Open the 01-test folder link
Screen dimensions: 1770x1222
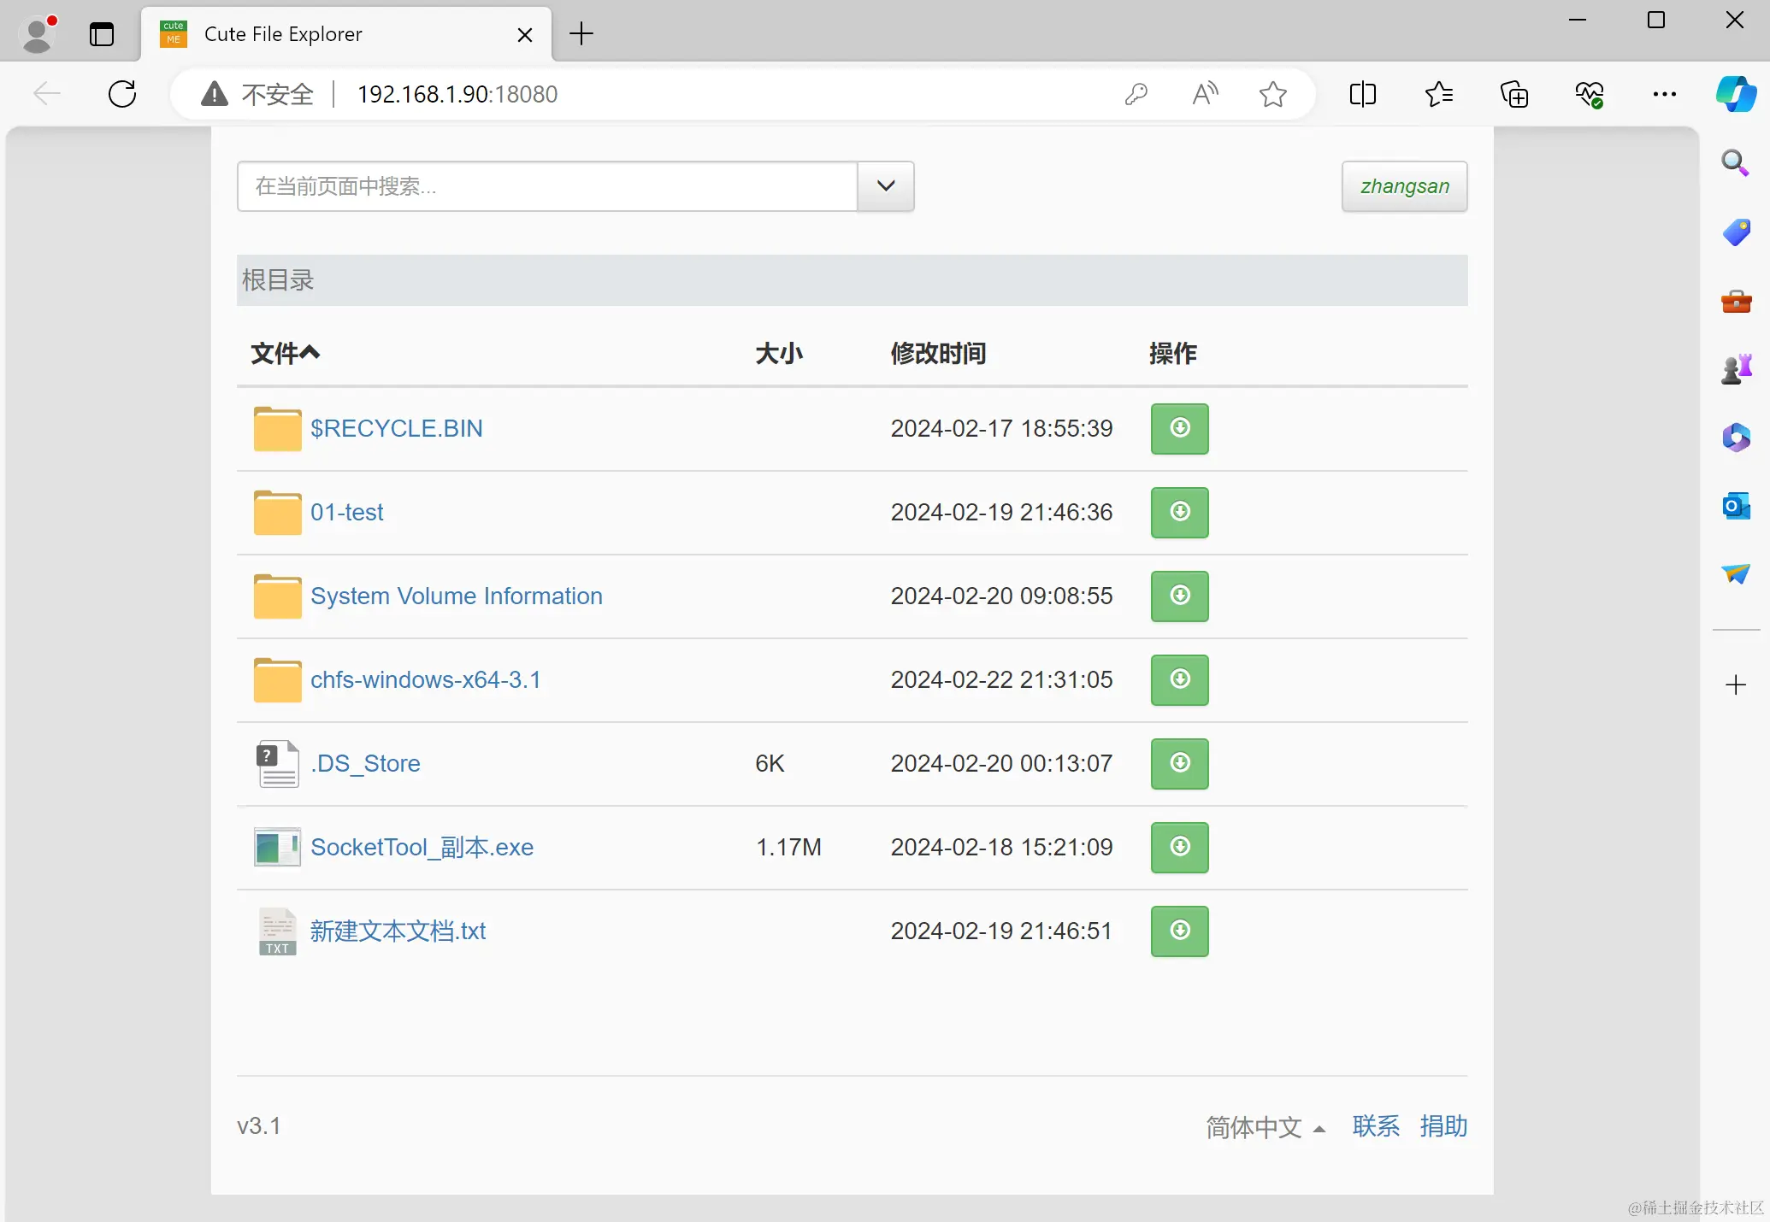tap(346, 512)
